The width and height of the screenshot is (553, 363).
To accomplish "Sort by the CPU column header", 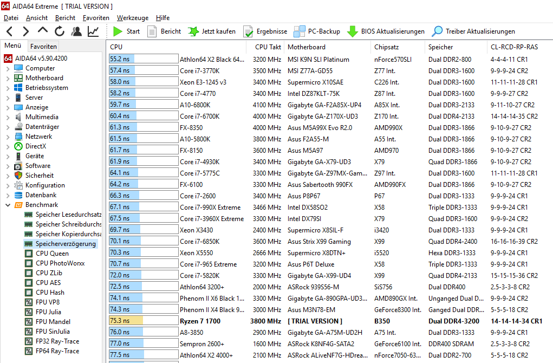I will (177, 47).
